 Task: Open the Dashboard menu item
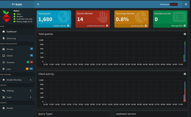tap(17, 32)
